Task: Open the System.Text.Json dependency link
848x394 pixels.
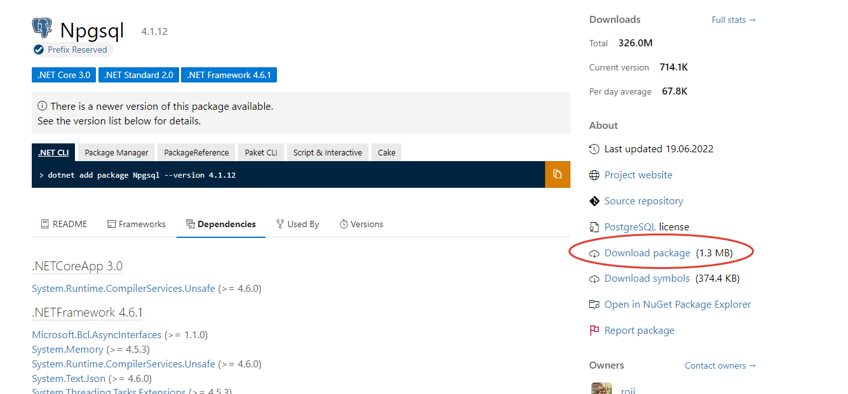Action: (x=69, y=379)
